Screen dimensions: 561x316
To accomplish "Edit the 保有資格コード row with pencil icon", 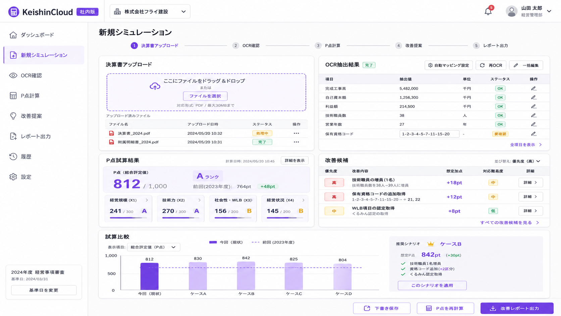I will coord(533,134).
